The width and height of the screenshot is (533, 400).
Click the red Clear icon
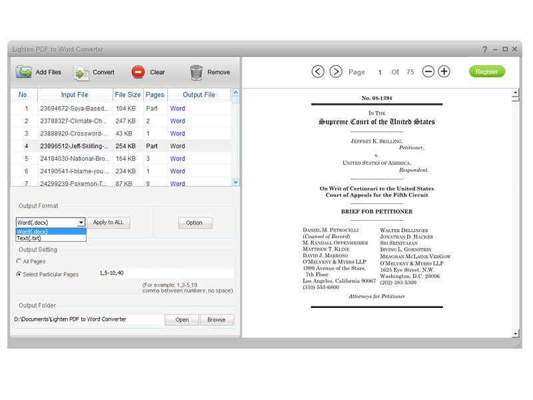point(138,72)
